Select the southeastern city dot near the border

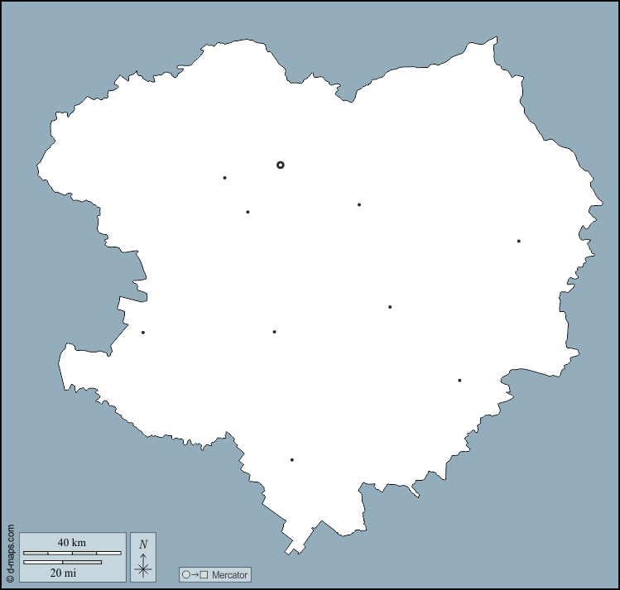[459, 381]
